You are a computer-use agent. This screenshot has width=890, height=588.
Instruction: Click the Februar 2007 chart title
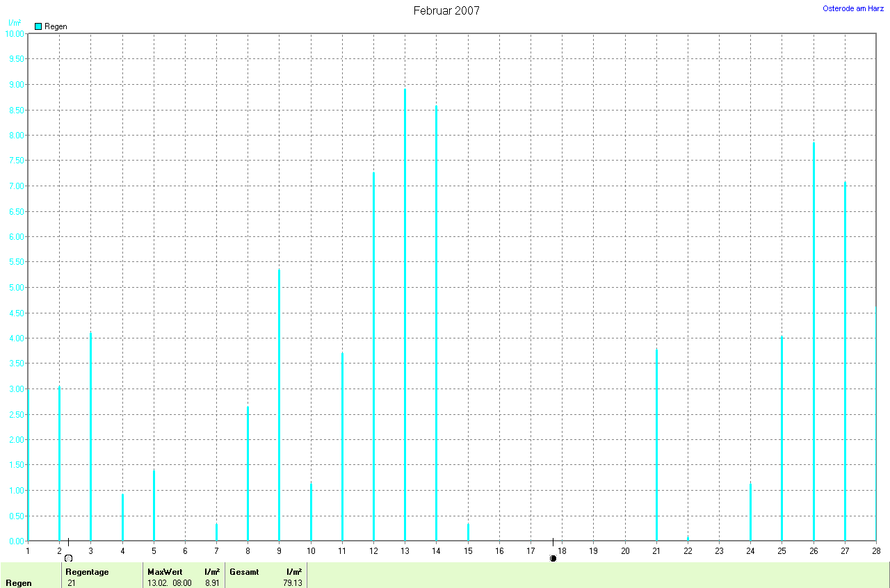point(446,10)
